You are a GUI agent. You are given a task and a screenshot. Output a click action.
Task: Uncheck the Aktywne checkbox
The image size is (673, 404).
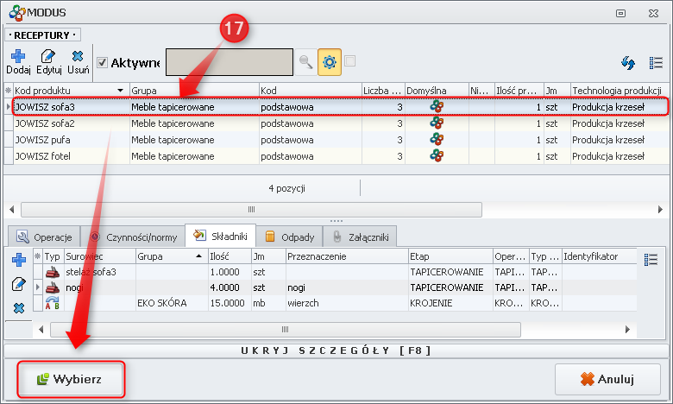click(x=102, y=63)
